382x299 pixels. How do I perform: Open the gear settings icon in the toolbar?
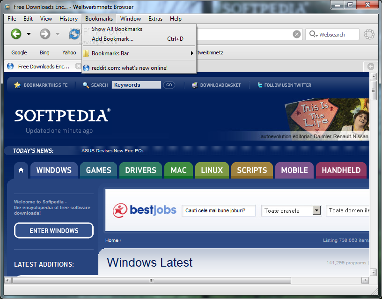pyautogui.click(x=369, y=34)
